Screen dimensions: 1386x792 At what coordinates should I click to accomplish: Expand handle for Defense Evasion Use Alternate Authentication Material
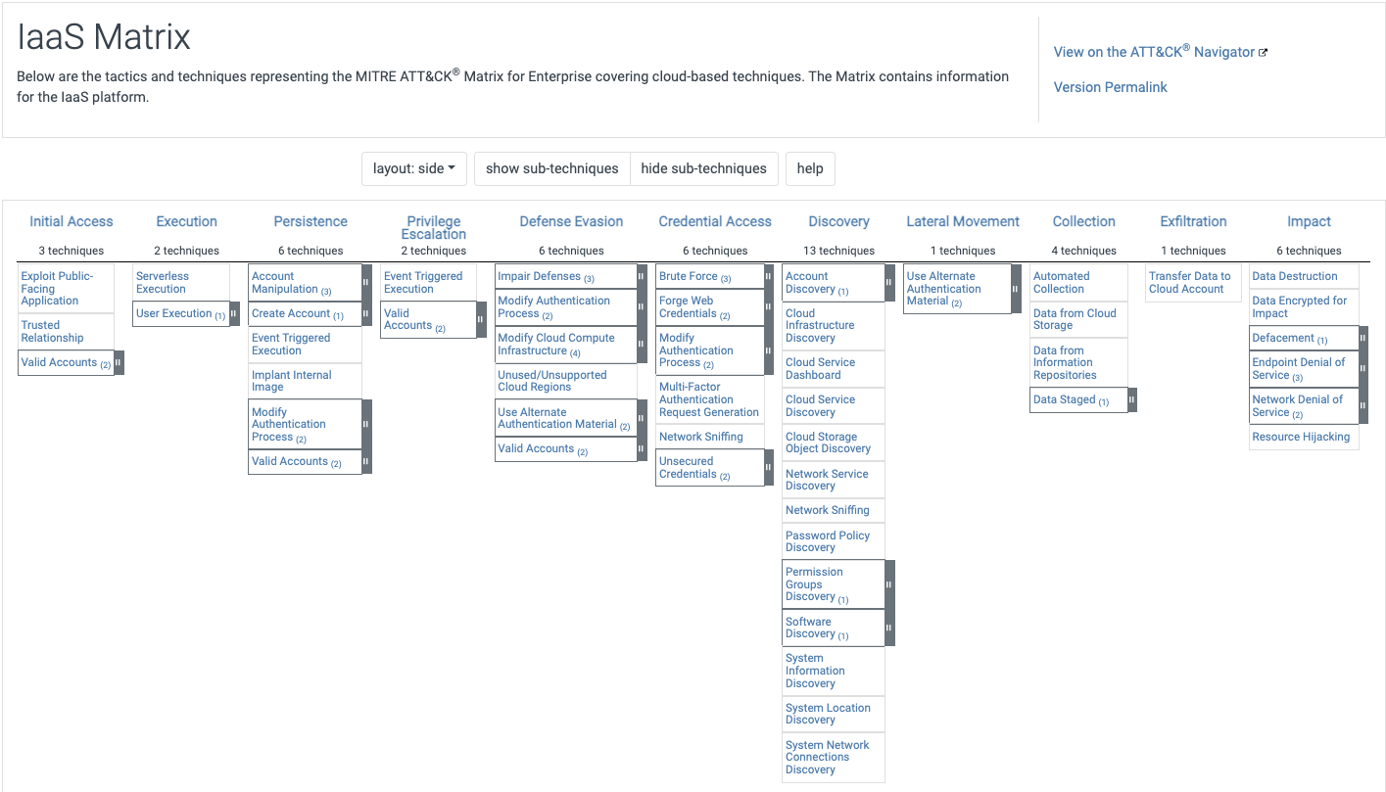(642, 418)
